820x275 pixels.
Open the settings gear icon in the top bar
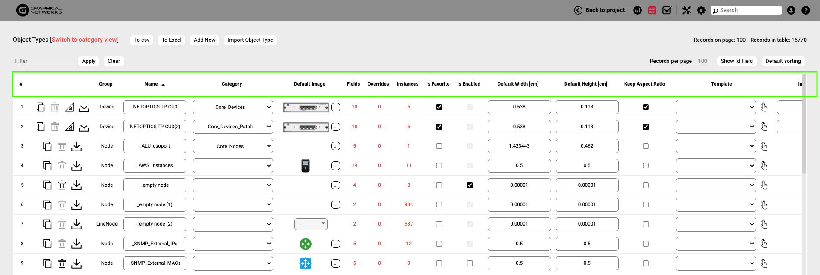(701, 10)
